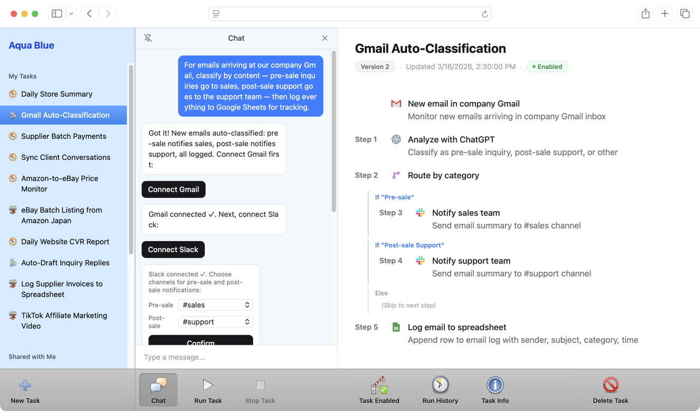
Task: Open the Pre-sale channel dropdown
Action: (x=216, y=305)
